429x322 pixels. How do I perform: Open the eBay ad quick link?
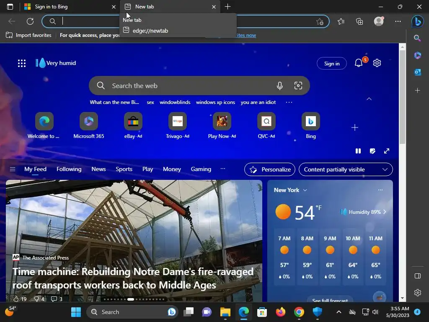coord(133,125)
